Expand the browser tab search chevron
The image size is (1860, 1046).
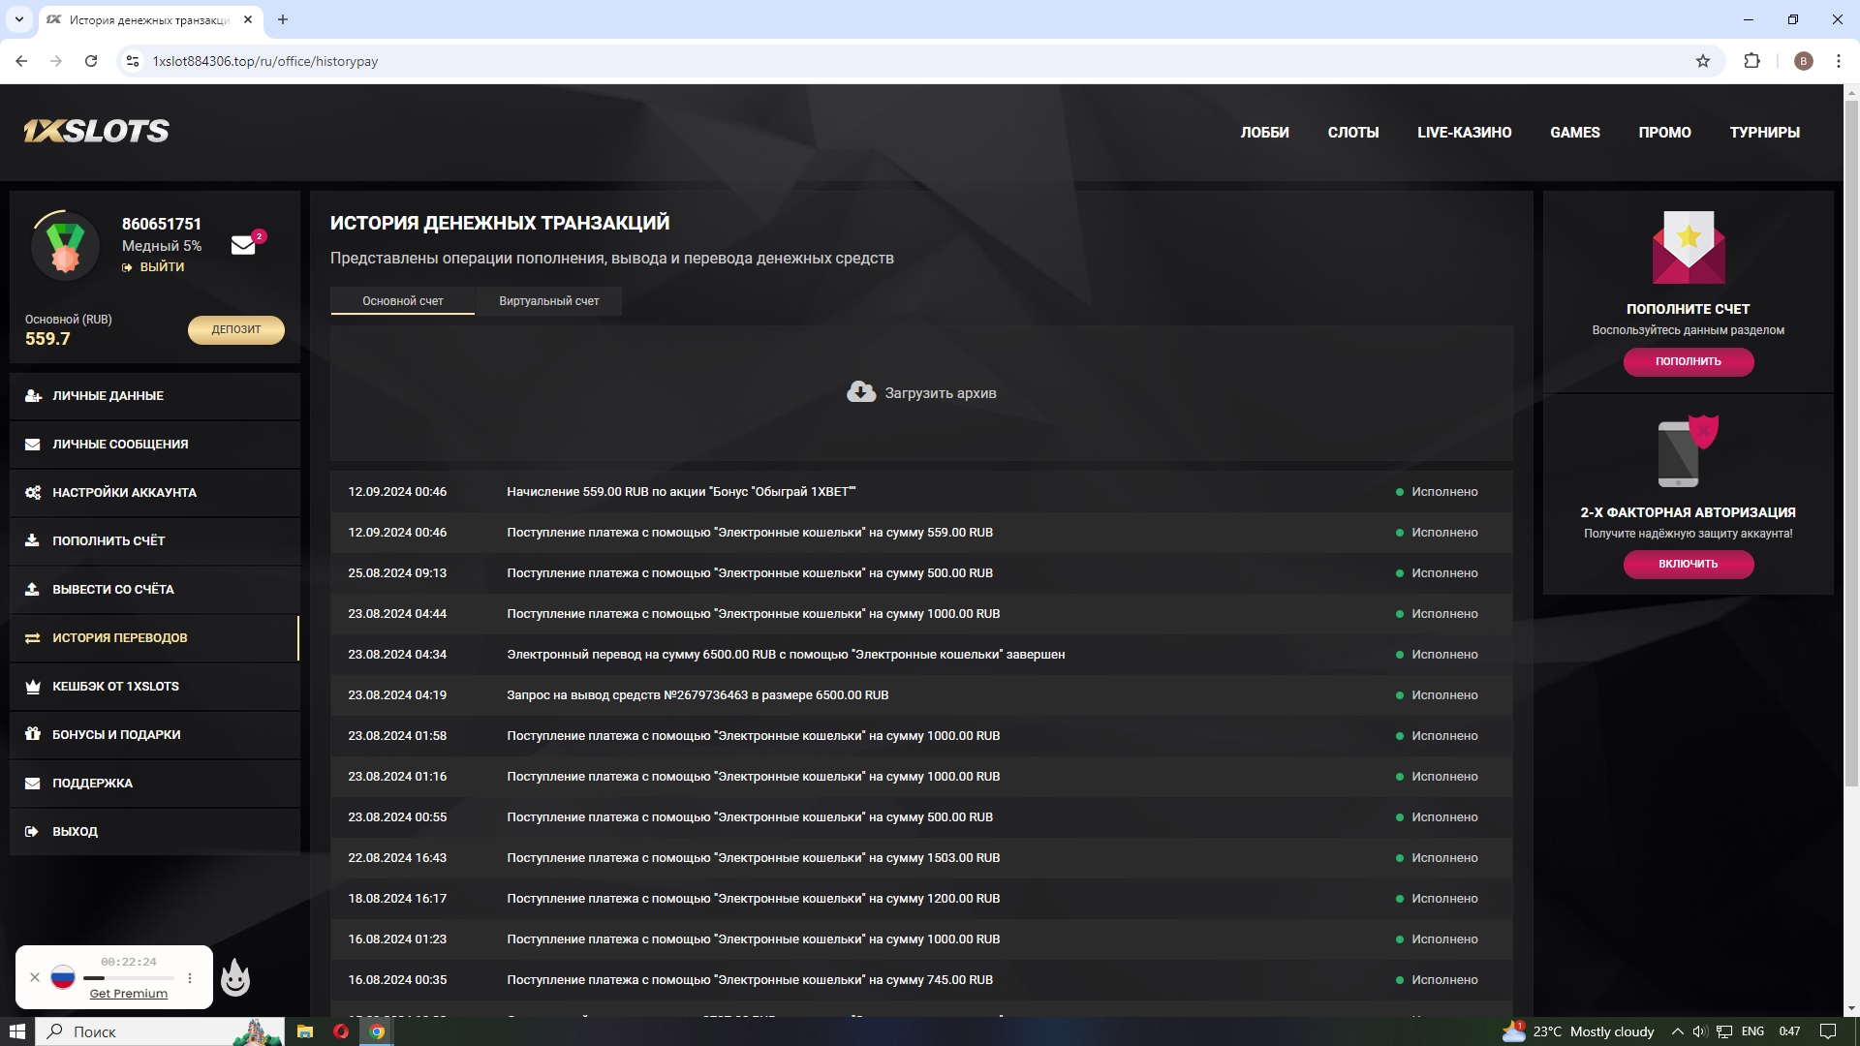point(18,19)
